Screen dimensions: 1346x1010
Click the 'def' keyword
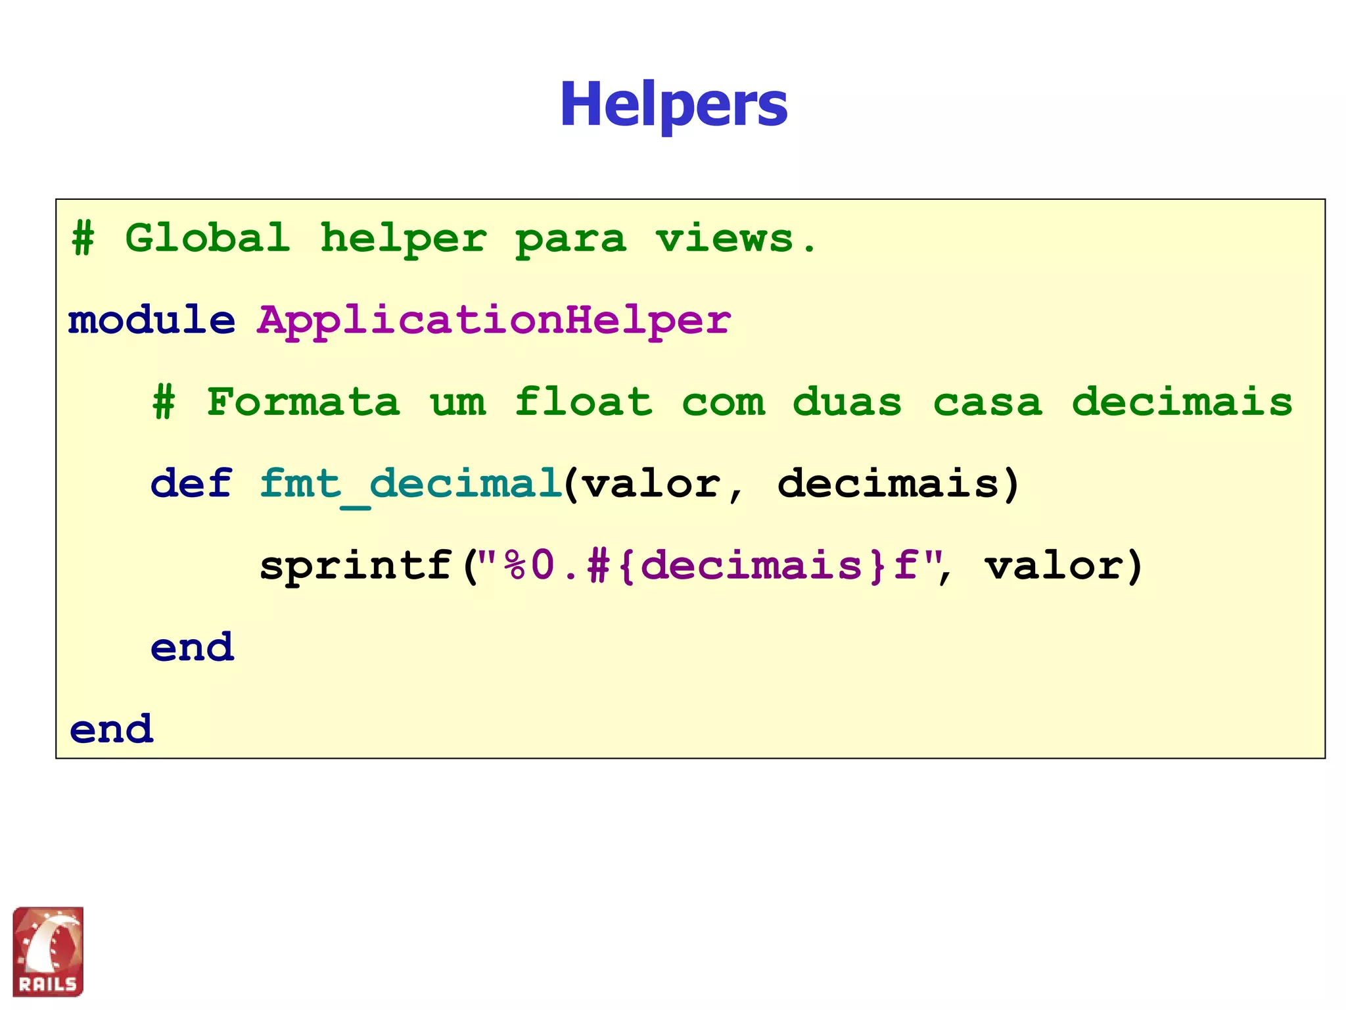coord(191,483)
